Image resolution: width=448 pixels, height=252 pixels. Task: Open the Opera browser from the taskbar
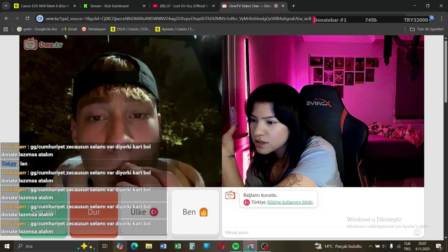tap(221, 246)
